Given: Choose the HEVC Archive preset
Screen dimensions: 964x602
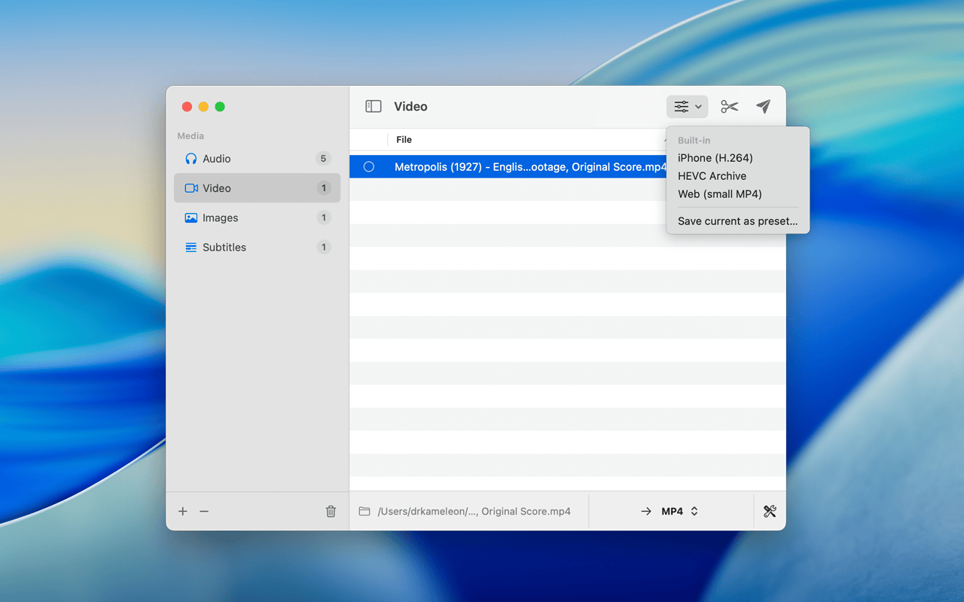Looking at the screenshot, I should (712, 176).
